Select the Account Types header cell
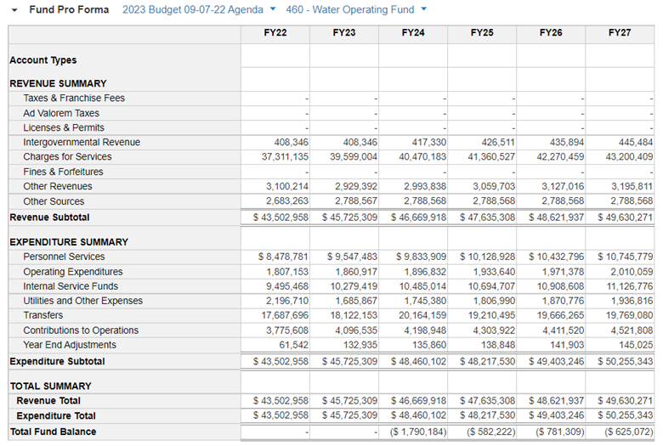Viewport: 663px width, 446px height. [x=42, y=60]
